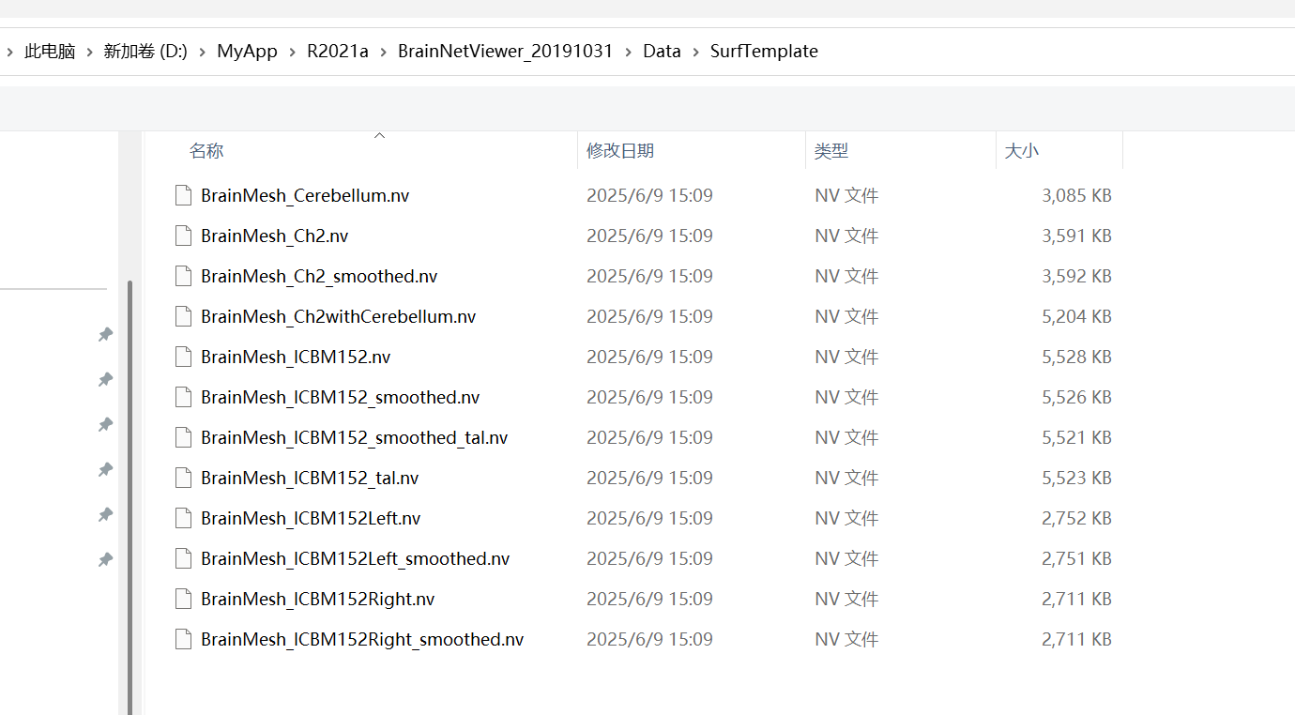Navigate to SurfTemplate in the breadcrumb path

point(764,52)
